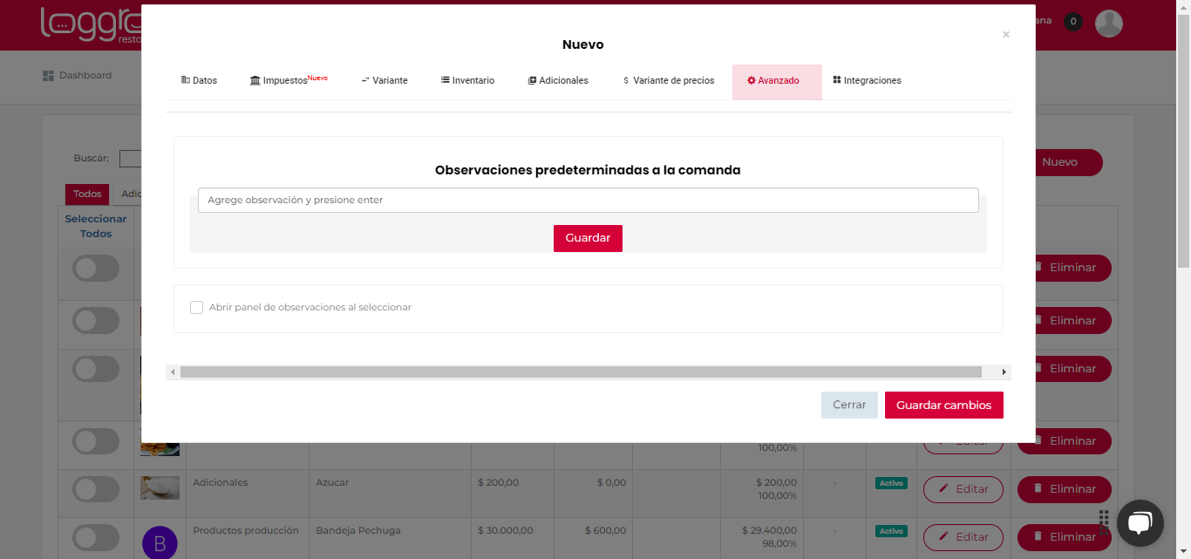
Task: Click the horizontal scrollbar left arrow
Action: [x=173, y=372]
